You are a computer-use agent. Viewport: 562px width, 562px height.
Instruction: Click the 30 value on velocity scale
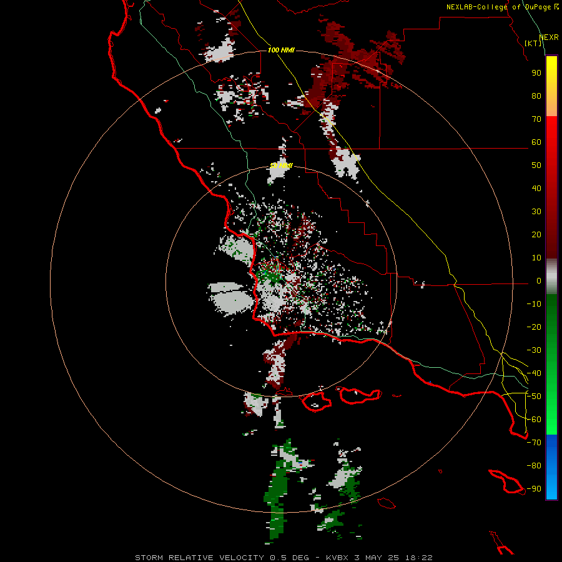click(x=536, y=212)
